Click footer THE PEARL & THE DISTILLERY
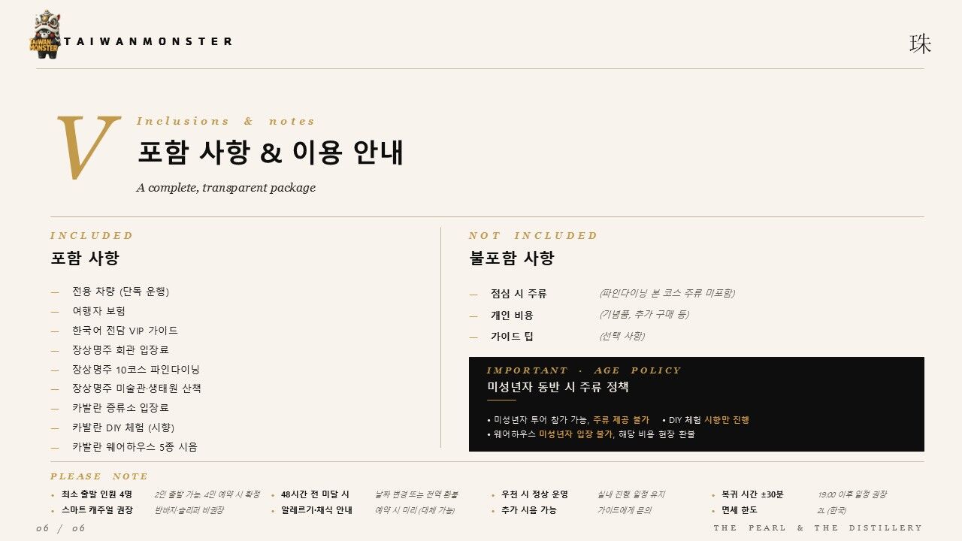 click(818, 528)
